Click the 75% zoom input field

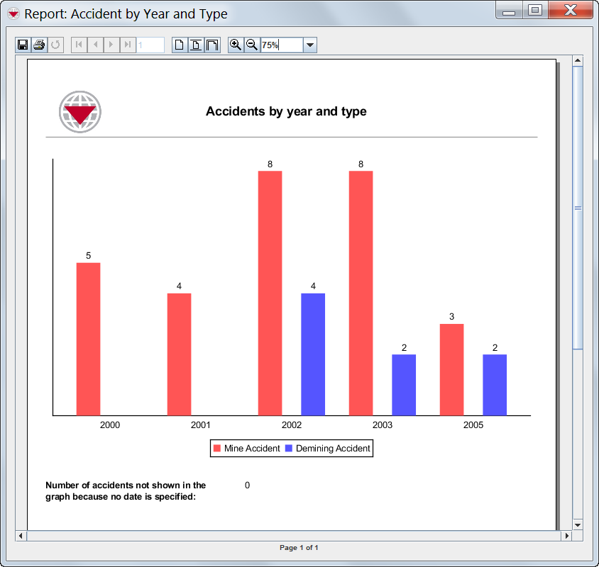pyautogui.click(x=281, y=45)
